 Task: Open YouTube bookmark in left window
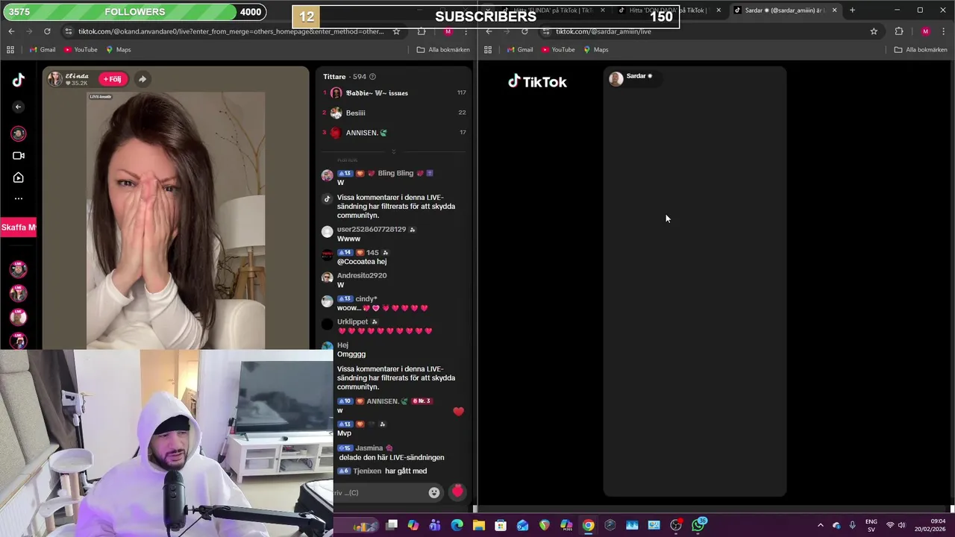[x=81, y=49]
